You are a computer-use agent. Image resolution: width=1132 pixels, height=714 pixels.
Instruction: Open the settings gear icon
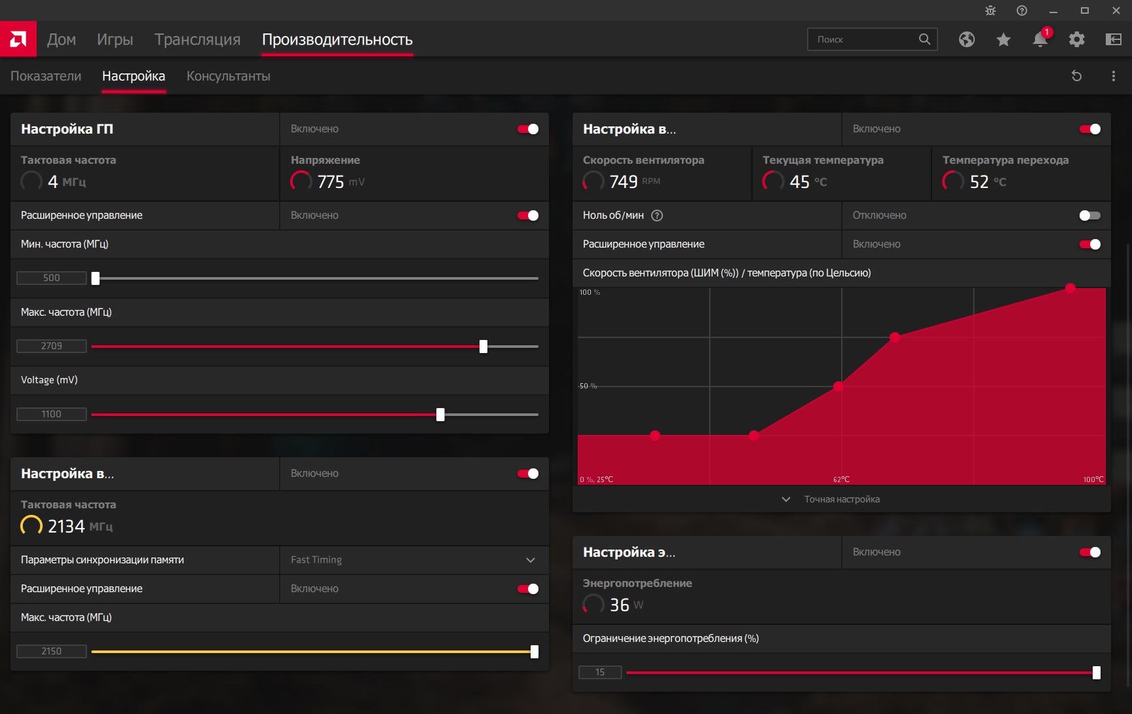coord(1077,39)
